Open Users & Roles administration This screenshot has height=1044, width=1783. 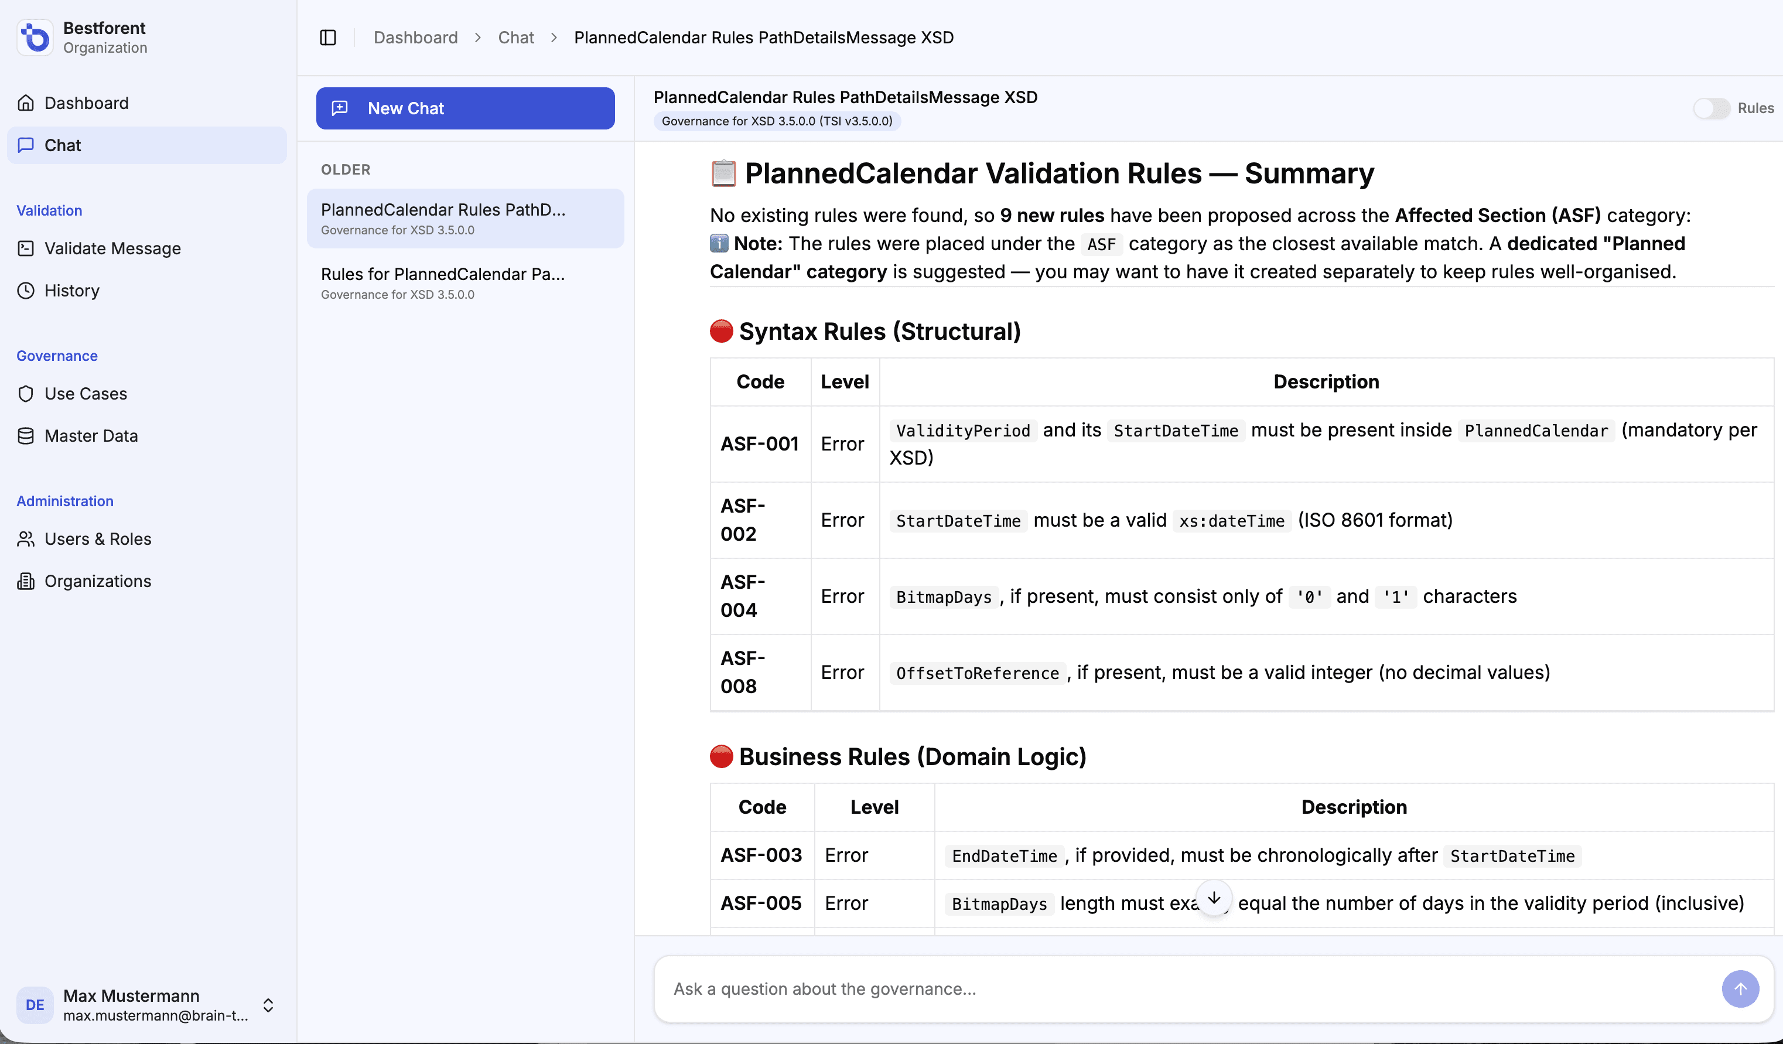tap(98, 540)
